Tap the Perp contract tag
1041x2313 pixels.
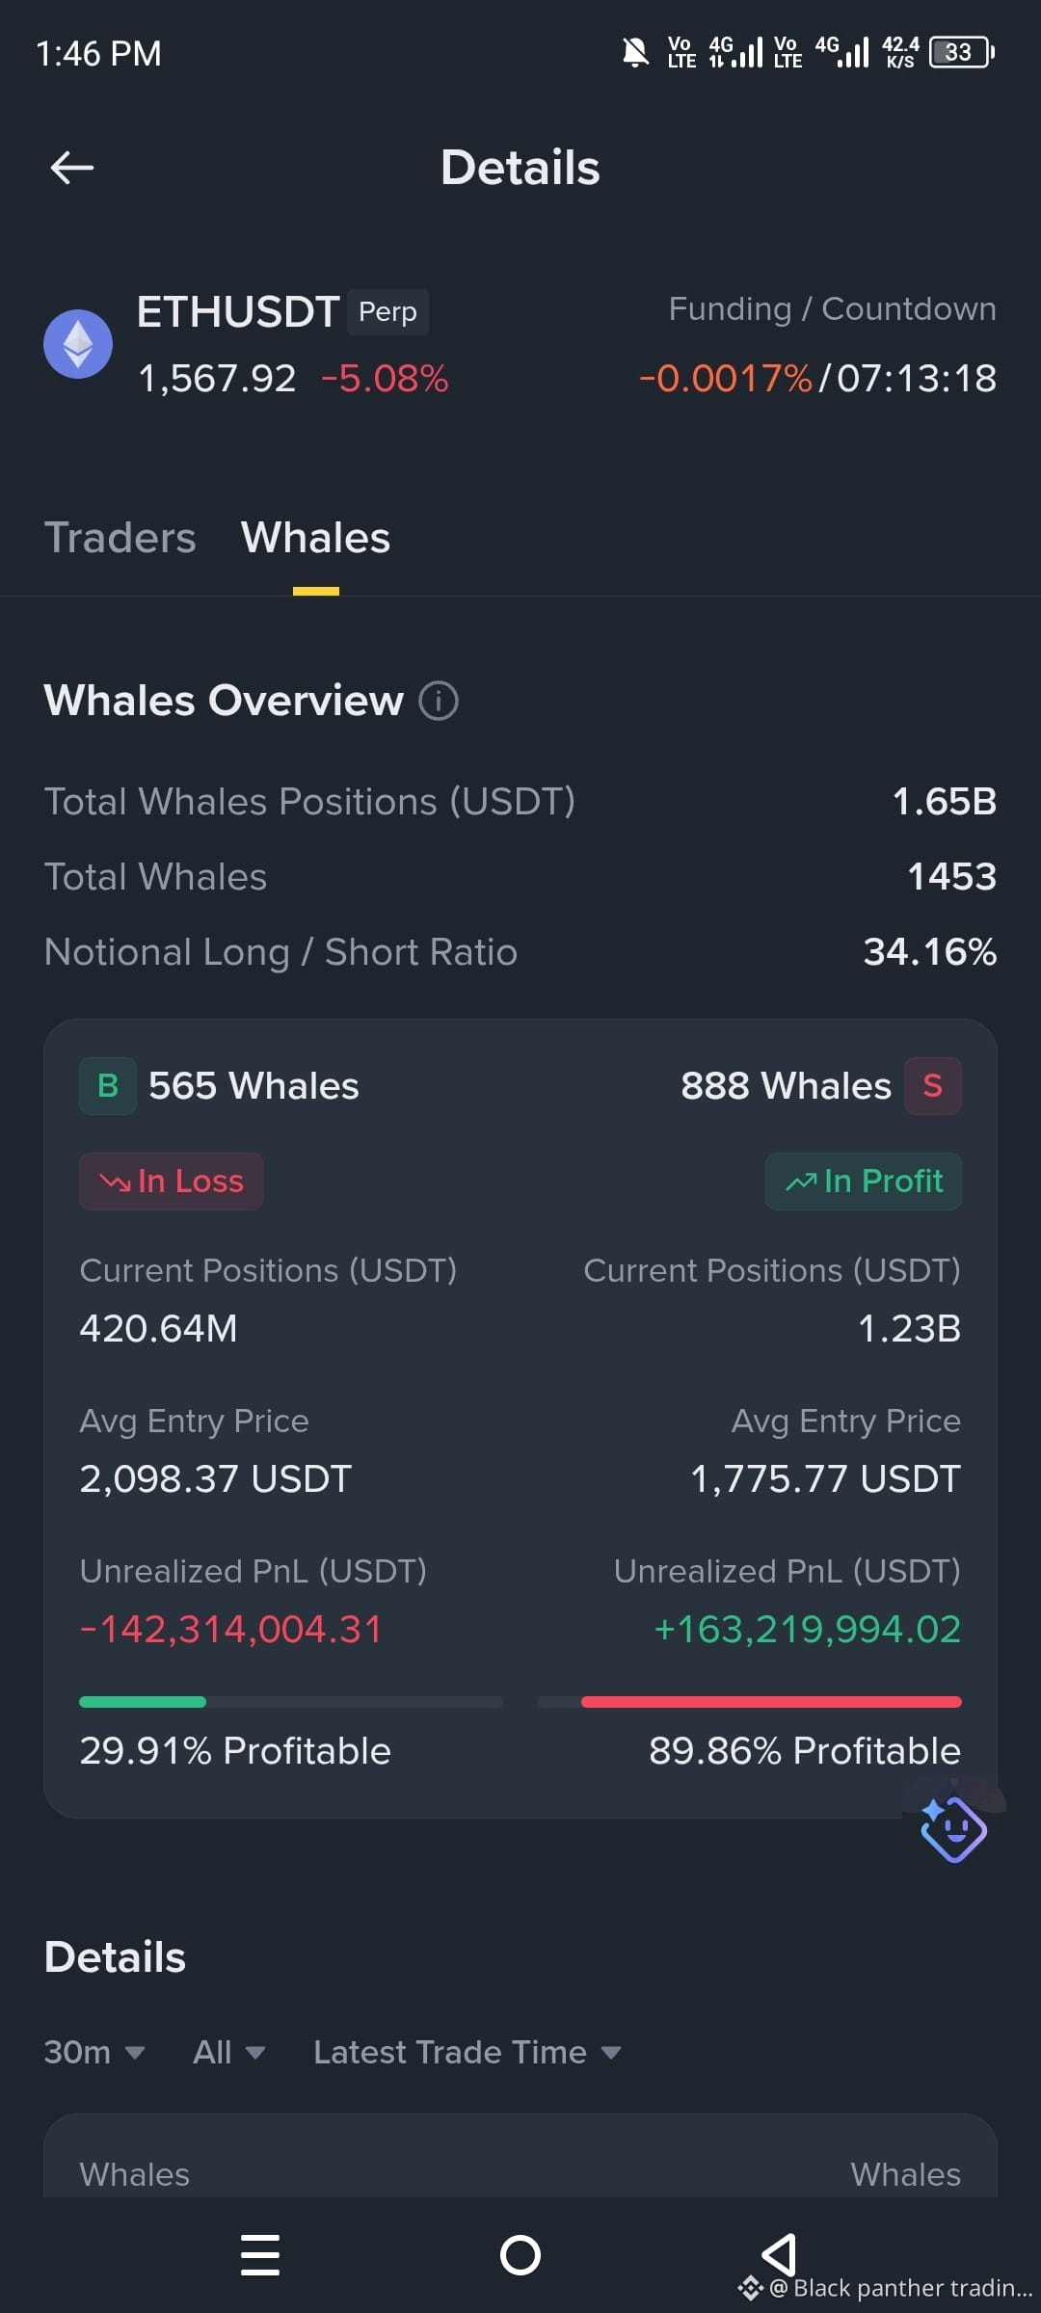pos(387,312)
